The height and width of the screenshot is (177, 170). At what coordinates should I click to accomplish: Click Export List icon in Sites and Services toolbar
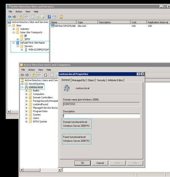click(x=43, y=17)
